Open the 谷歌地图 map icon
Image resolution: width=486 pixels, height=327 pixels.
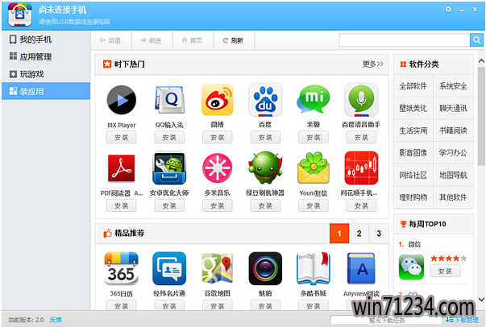click(x=218, y=268)
